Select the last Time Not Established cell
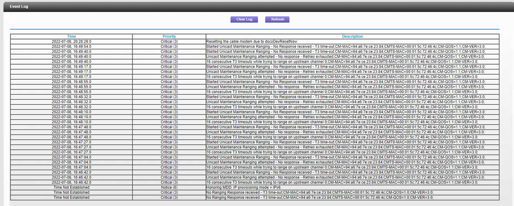514x206 pixels. pos(72,197)
